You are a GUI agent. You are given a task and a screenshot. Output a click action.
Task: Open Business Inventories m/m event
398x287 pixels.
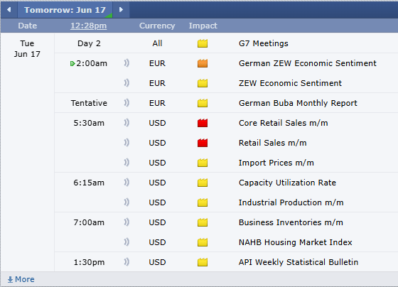(291, 222)
